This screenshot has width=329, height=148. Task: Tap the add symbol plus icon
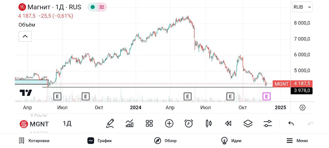pyautogui.click(x=169, y=124)
